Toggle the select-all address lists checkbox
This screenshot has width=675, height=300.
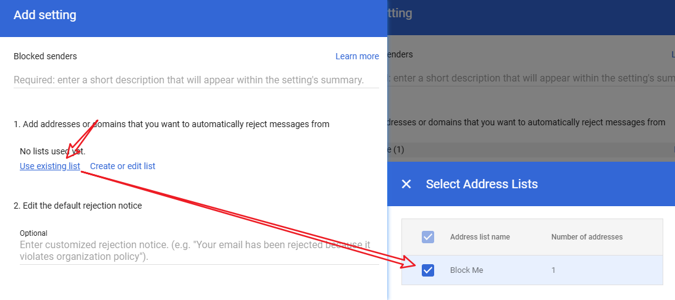click(428, 236)
